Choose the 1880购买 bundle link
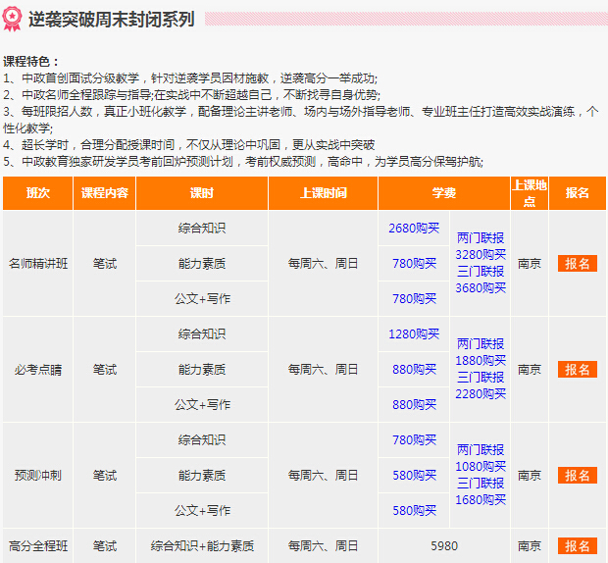The height and width of the screenshot is (563, 608). click(481, 360)
